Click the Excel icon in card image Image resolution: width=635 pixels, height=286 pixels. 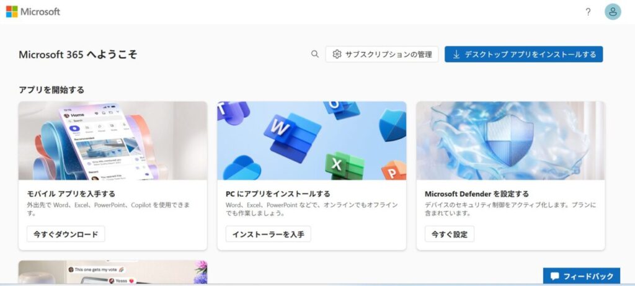coord(344,165)
